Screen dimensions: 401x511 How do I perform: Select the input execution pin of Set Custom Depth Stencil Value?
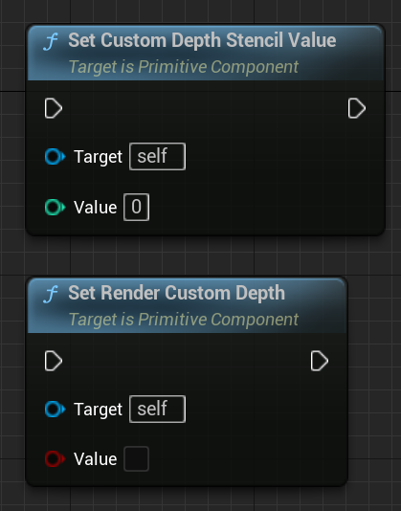click(54, 108)
